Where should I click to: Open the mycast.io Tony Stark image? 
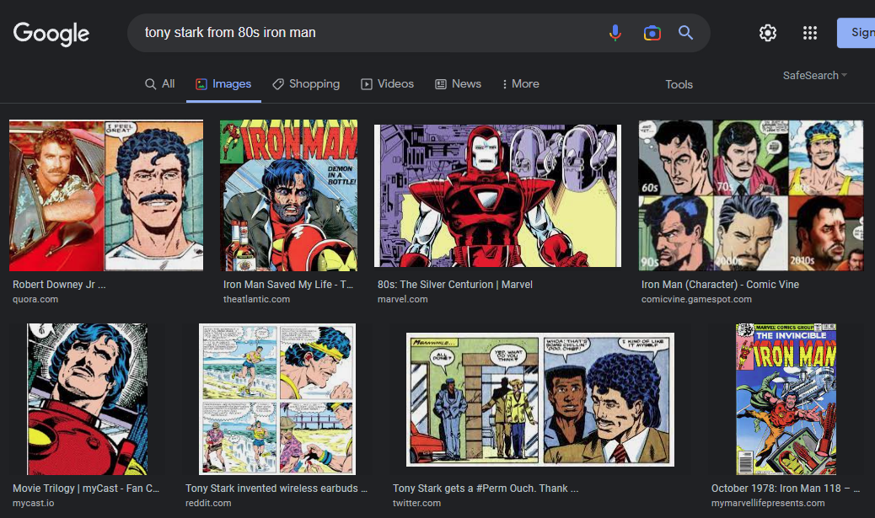pos(87,399)
